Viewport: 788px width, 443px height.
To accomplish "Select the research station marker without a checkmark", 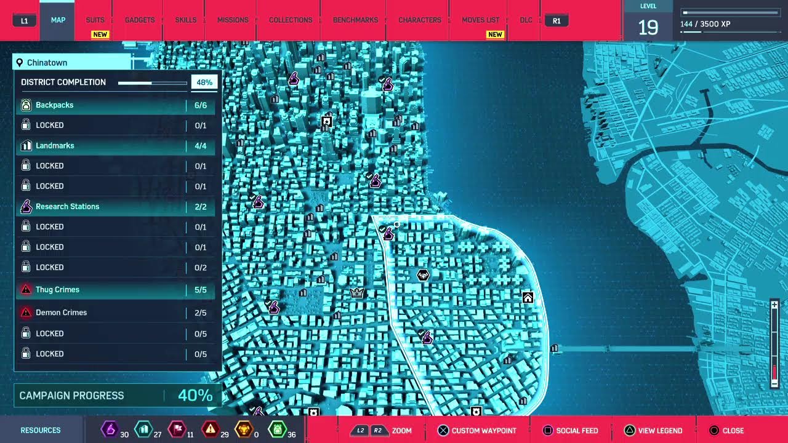I will (294, 79).
